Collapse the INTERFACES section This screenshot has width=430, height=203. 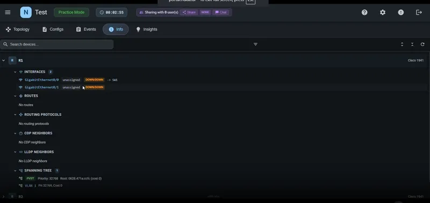coord(15,72)
